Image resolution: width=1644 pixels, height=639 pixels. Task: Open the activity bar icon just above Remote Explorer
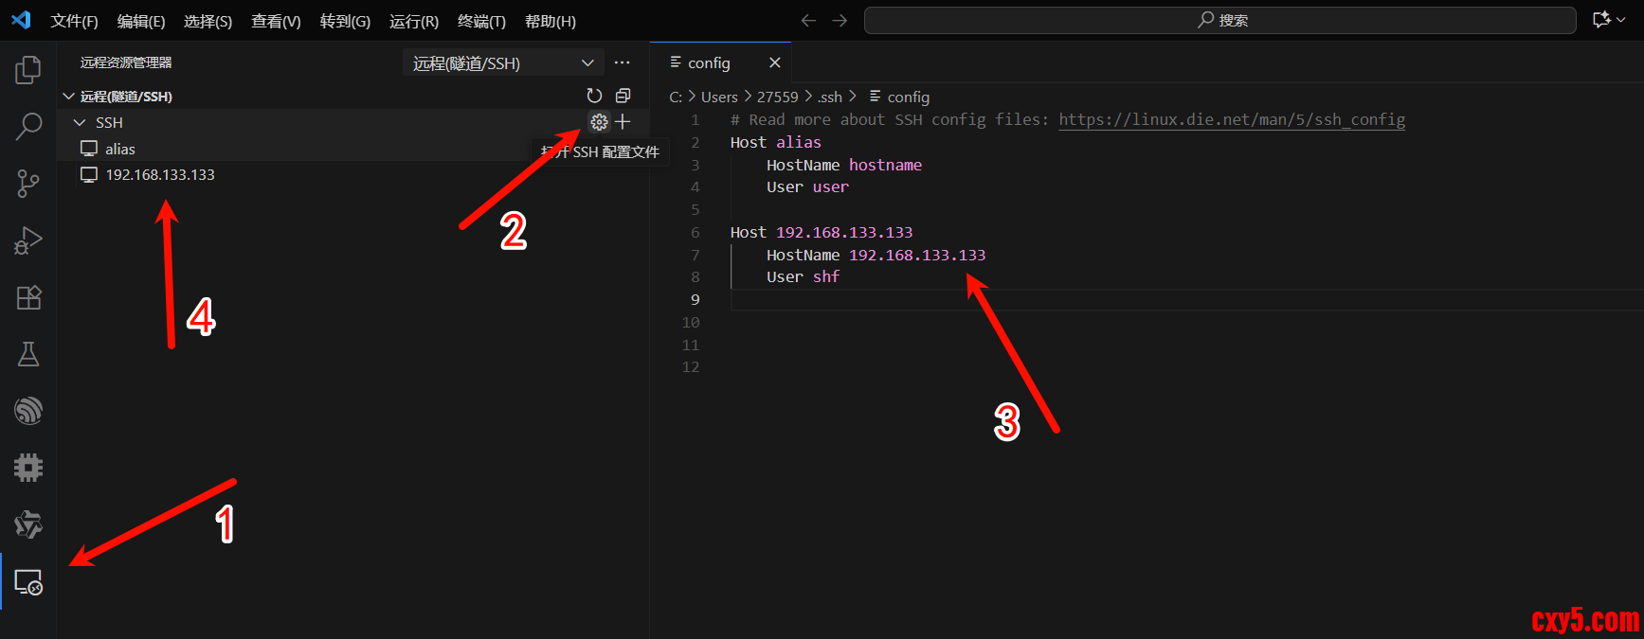point(28,524)
